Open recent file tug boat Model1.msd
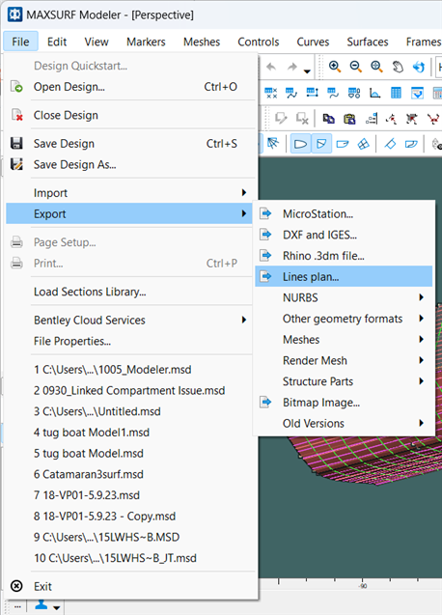The image size is (442, 615). coord(92,433)
